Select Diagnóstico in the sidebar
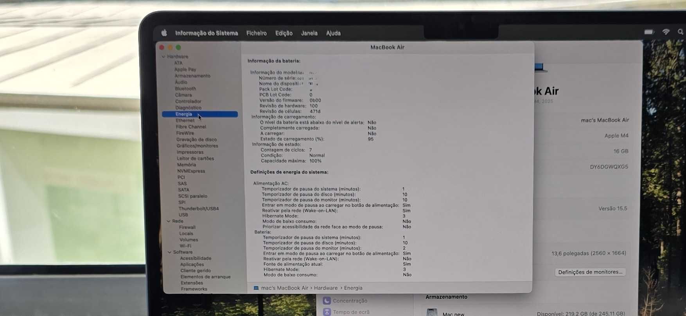This screenshot has width=686, height=316. click(x=189, y=108)
